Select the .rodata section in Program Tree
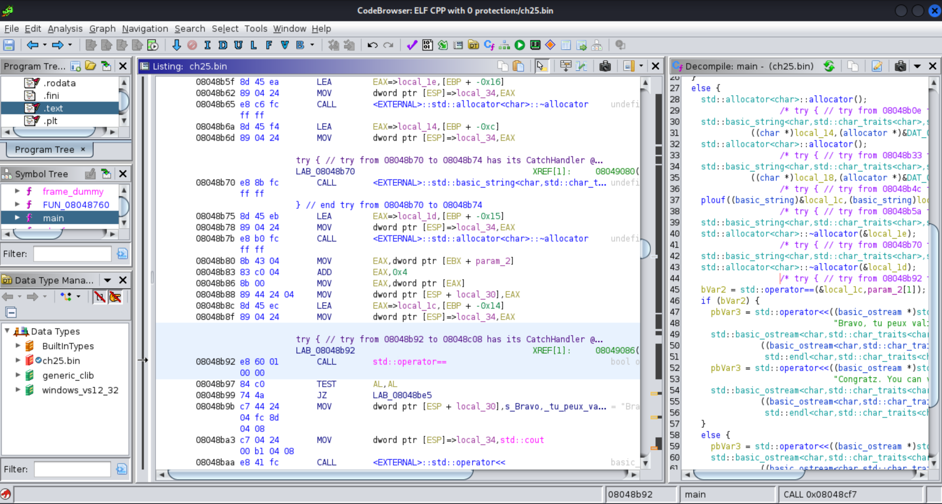The width and height of the screenshot is (942, 504). [x=60, y=83]
